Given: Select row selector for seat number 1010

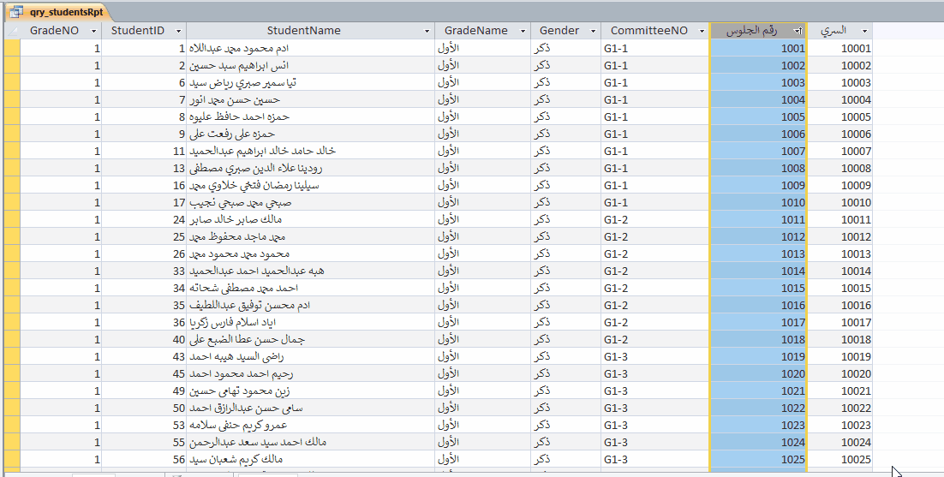Looking at the screenshot, I should point(12,203).
